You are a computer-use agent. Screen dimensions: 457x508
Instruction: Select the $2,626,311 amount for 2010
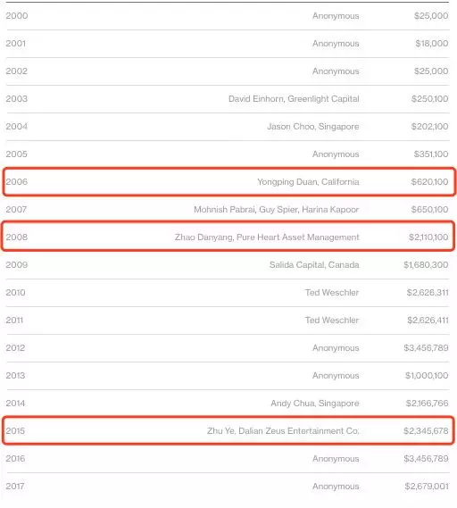(x=428, y=293)
